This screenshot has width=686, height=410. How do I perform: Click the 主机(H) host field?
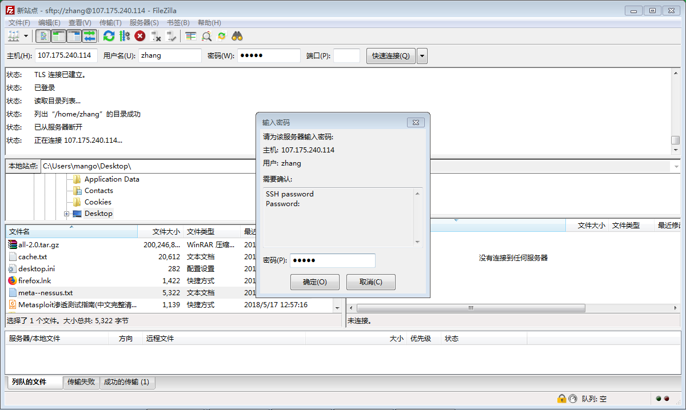pos(67,55)
